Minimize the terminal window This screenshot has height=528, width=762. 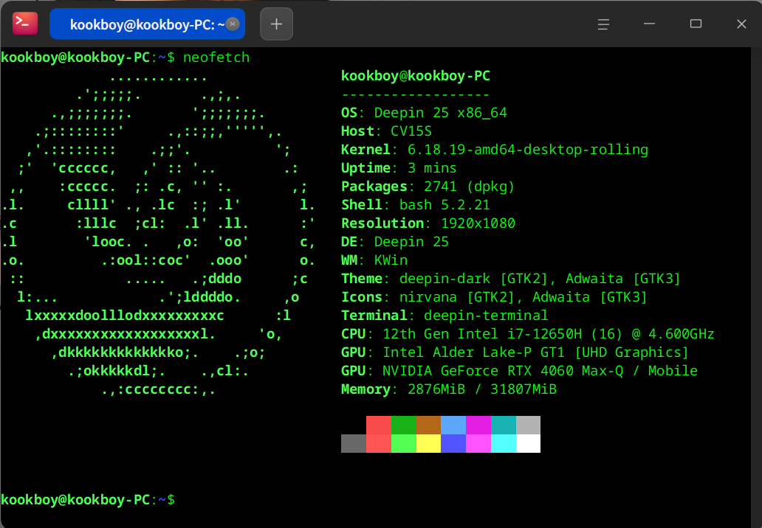tap(649, 24)
